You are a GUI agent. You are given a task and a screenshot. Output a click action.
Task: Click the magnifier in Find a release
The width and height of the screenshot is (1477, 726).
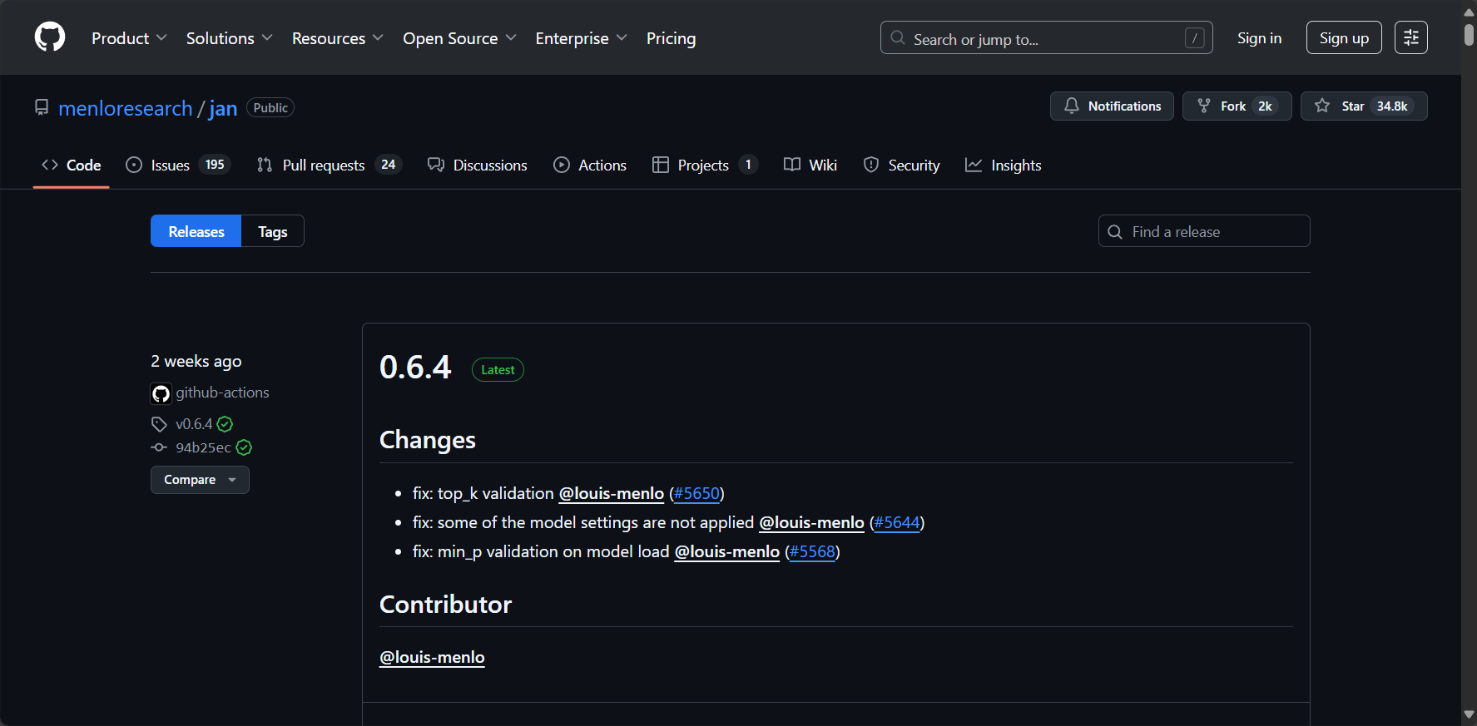tap(1115, 232)
